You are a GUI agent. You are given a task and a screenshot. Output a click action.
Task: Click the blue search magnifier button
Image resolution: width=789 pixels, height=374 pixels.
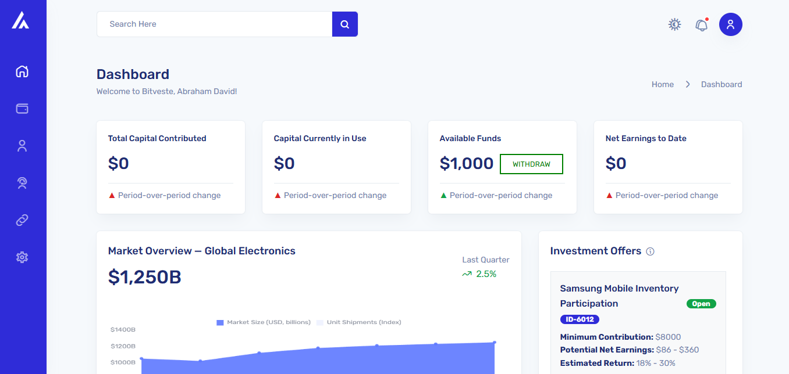(345, 24)
